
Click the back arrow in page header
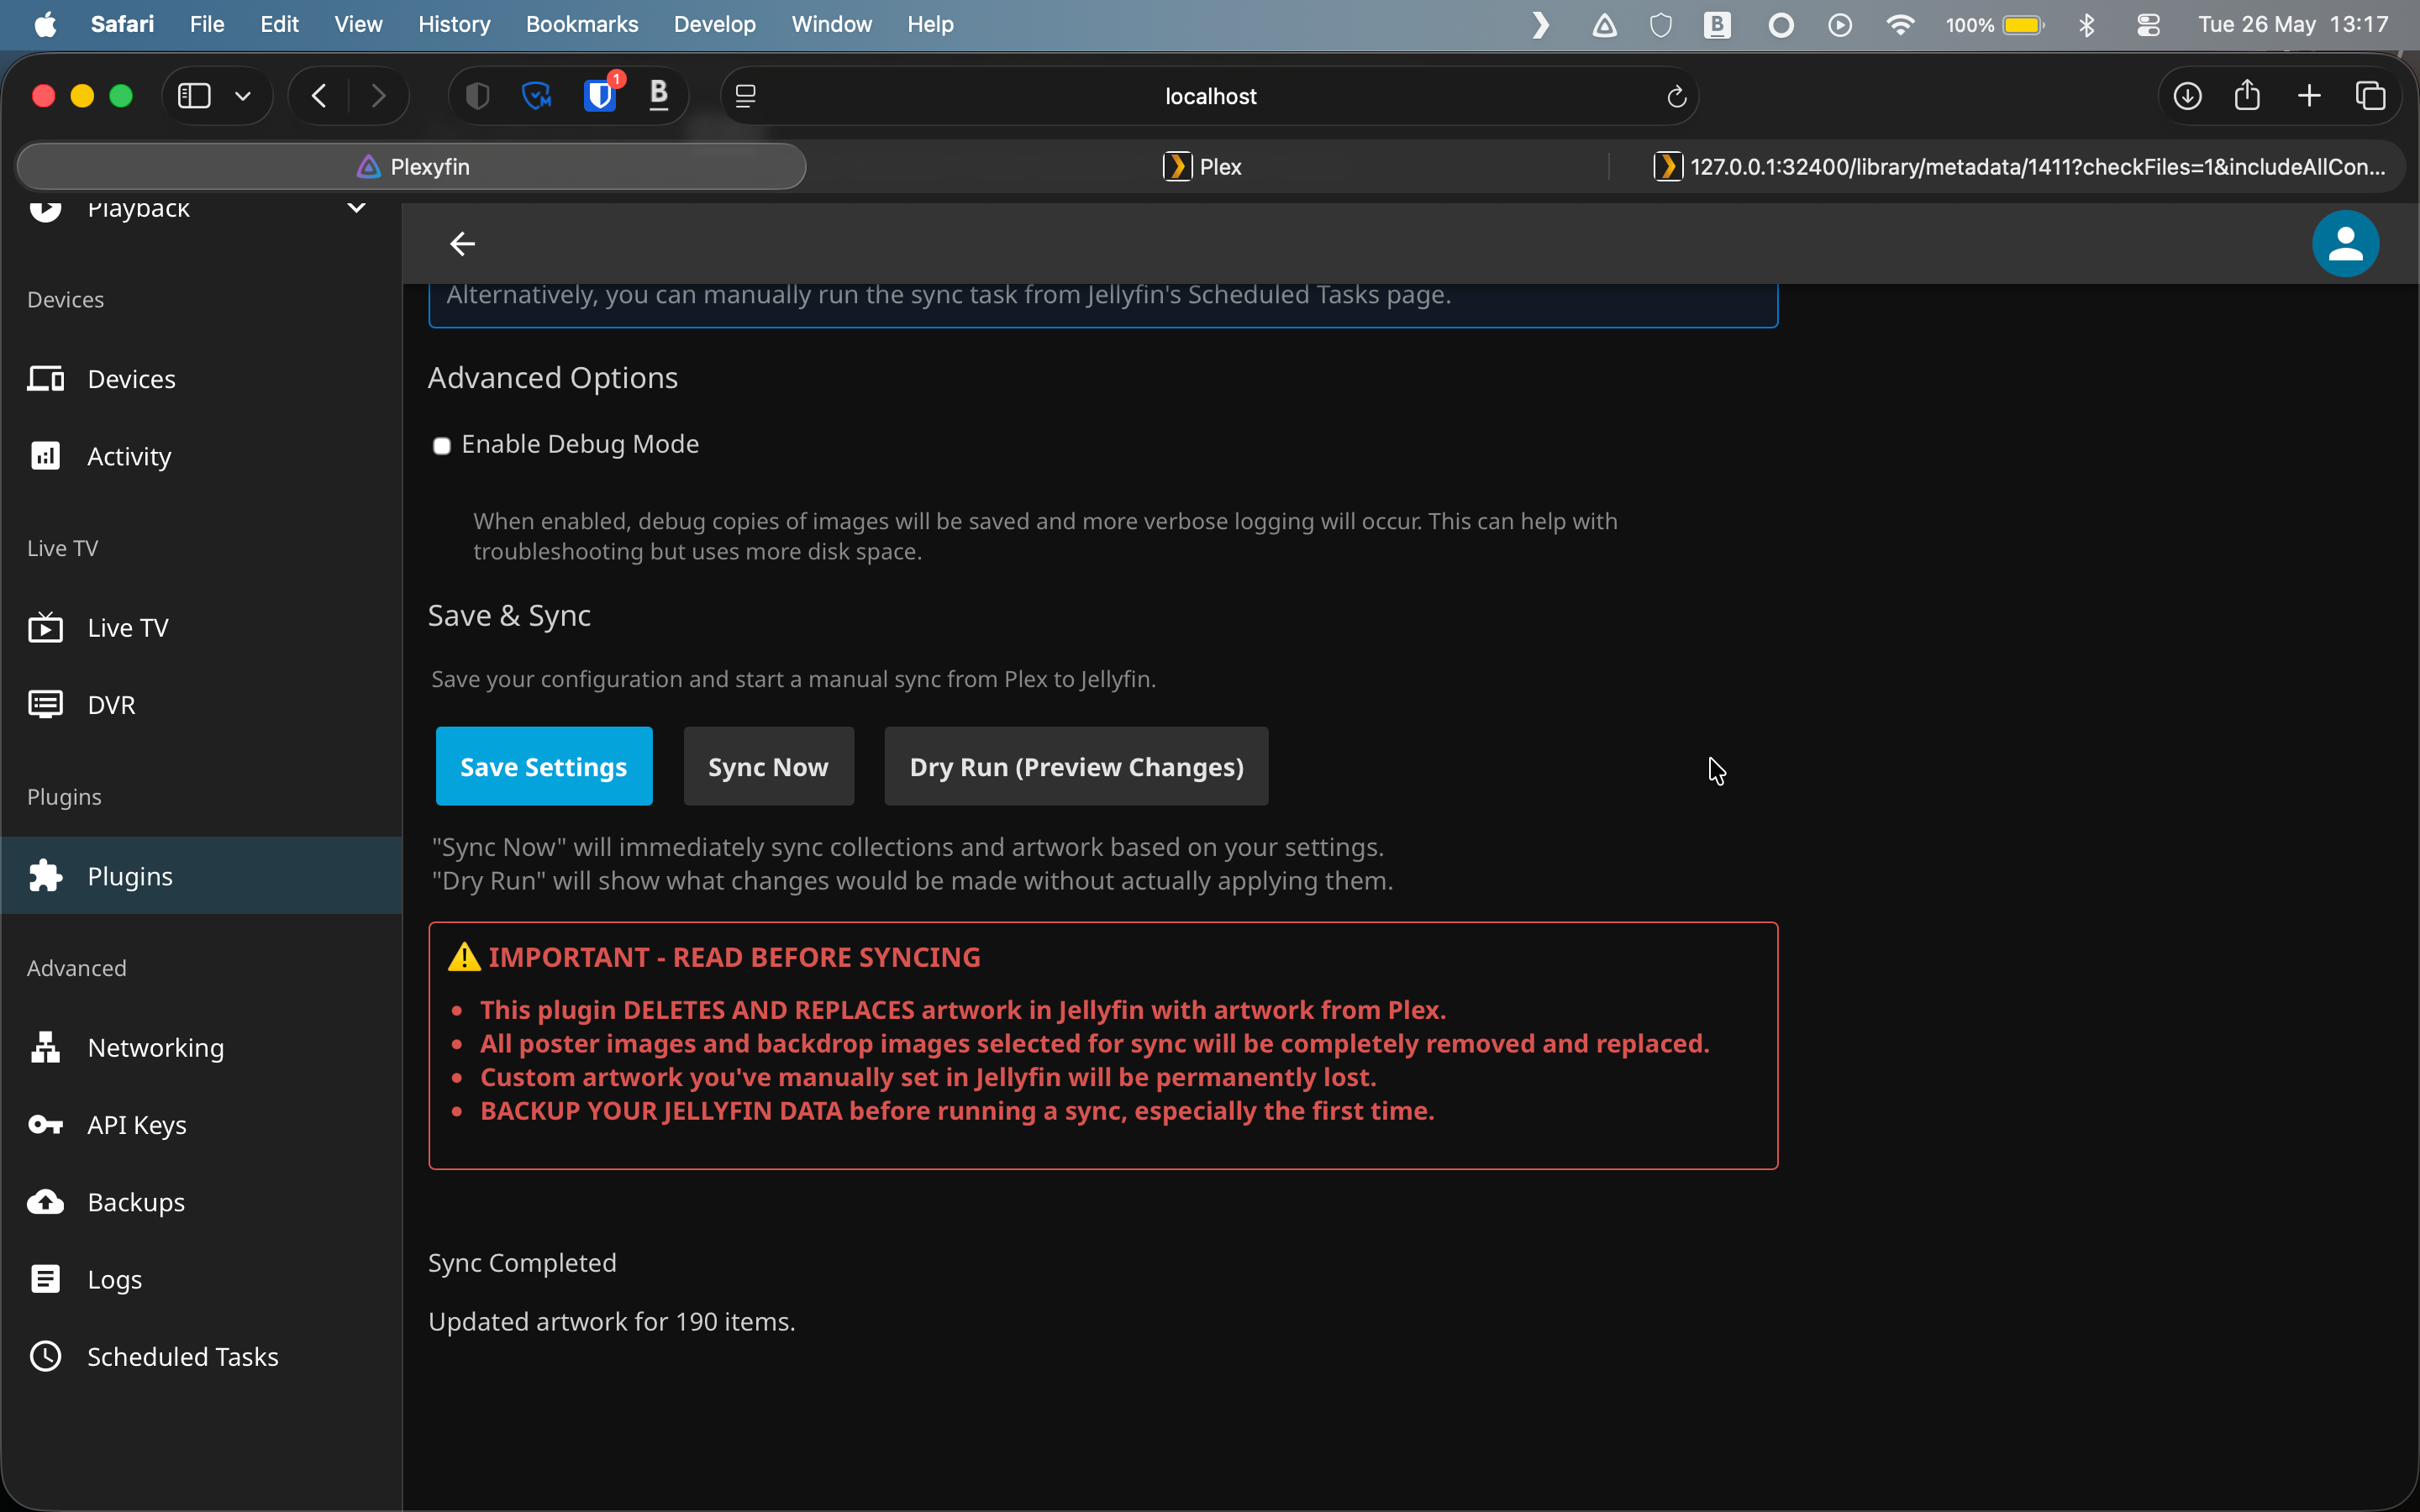coord(462,243)
